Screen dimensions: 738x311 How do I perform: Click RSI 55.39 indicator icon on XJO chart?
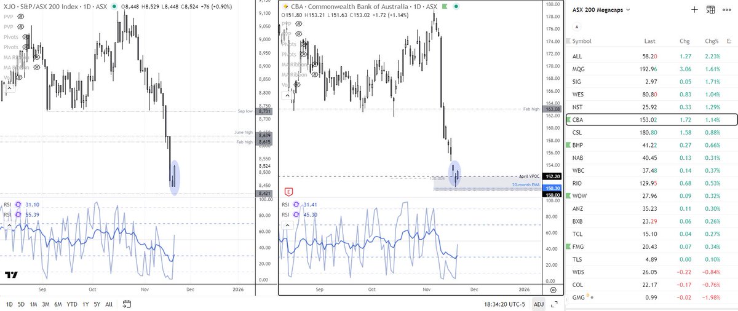[x=19, y=215]
